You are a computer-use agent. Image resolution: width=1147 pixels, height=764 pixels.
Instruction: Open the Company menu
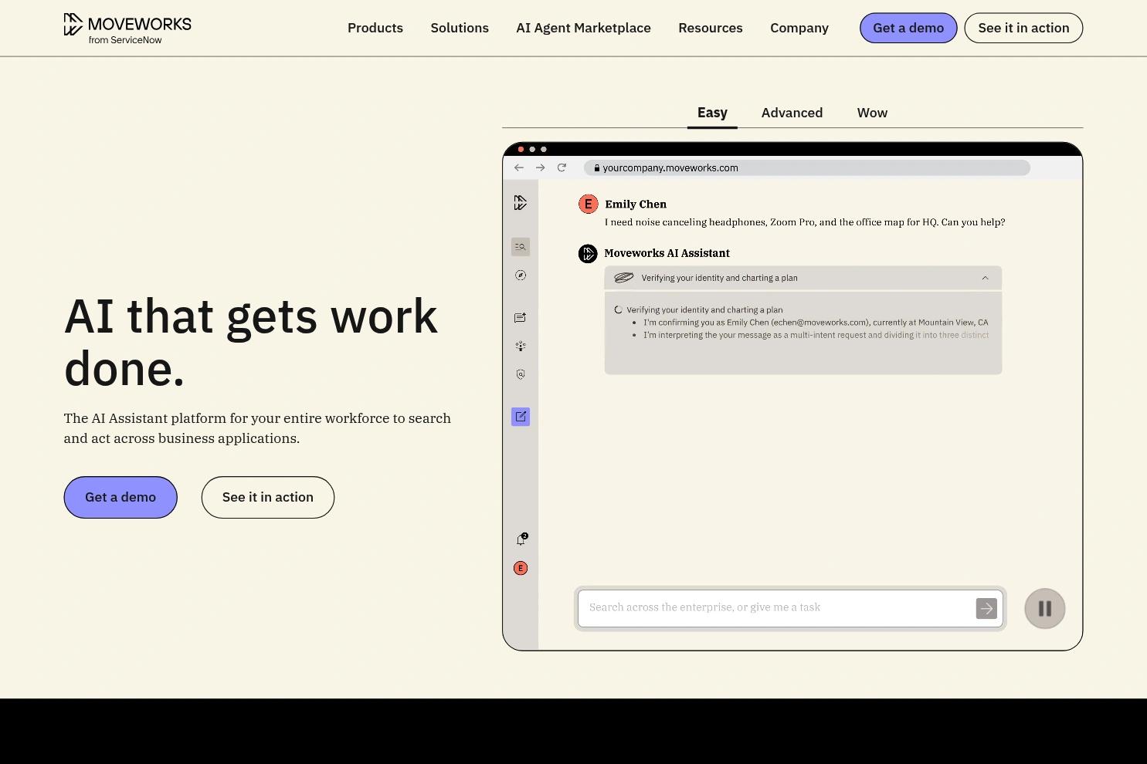pos(799,28)
